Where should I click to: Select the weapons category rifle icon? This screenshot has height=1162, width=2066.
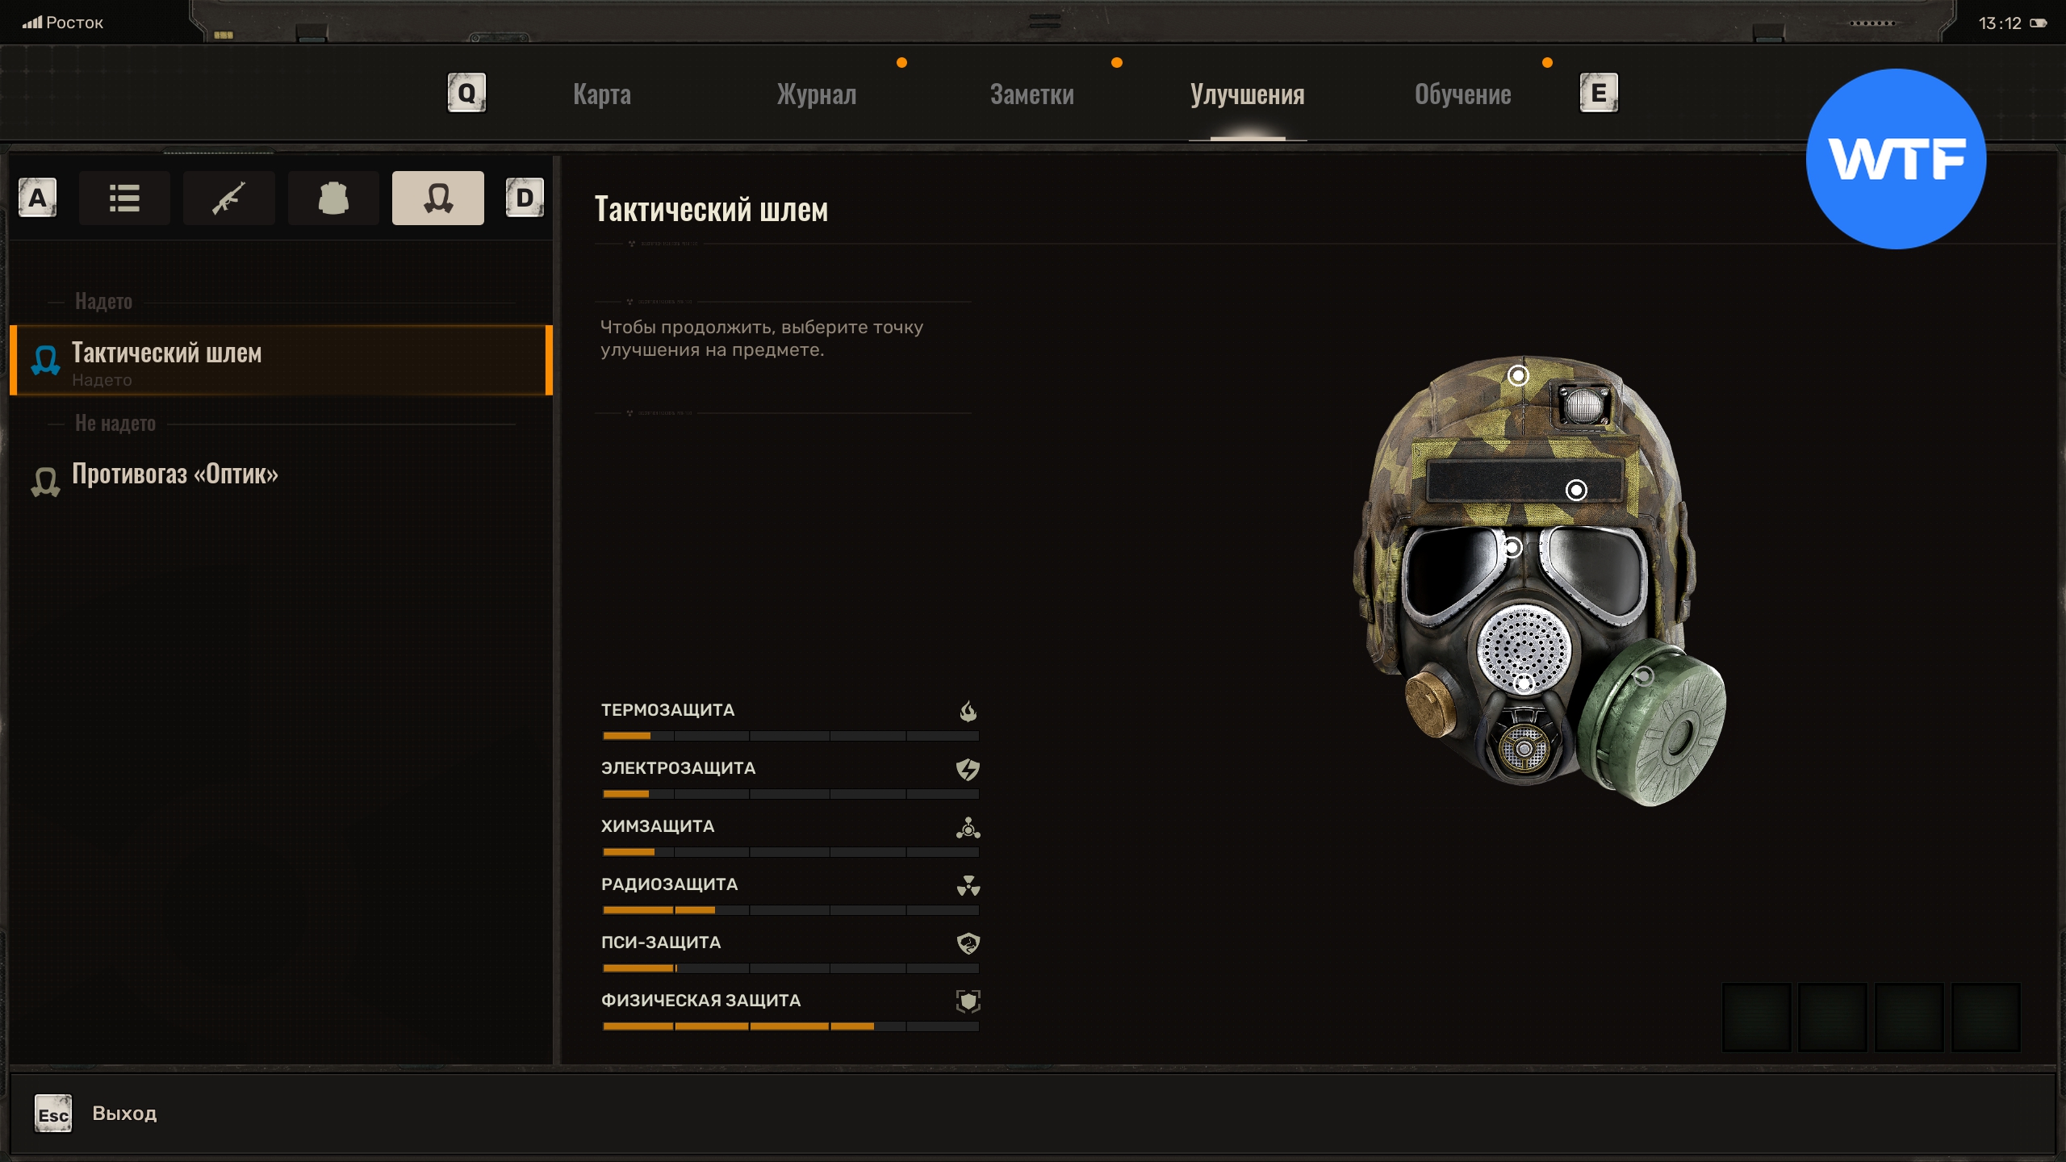point(228,198)
